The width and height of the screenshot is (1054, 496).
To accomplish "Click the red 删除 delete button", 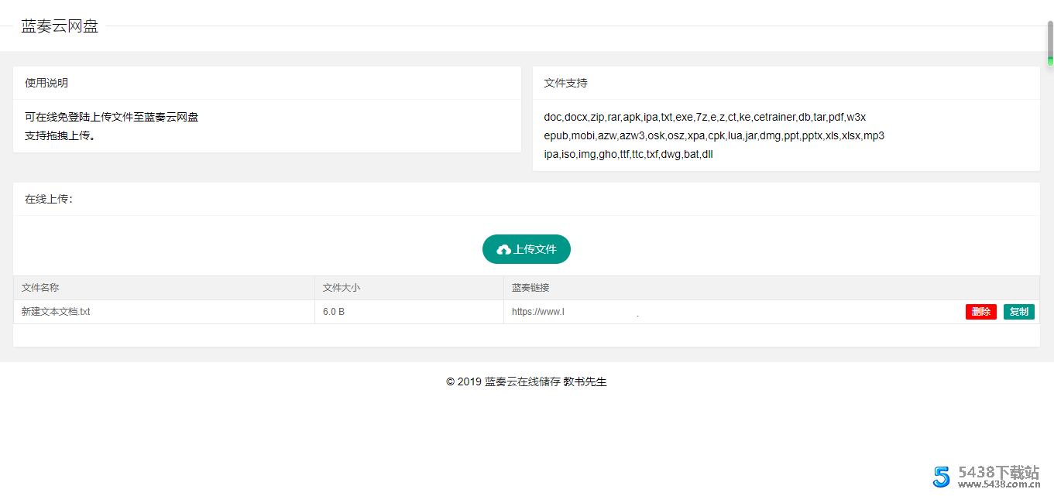I will tap(981, 311).
